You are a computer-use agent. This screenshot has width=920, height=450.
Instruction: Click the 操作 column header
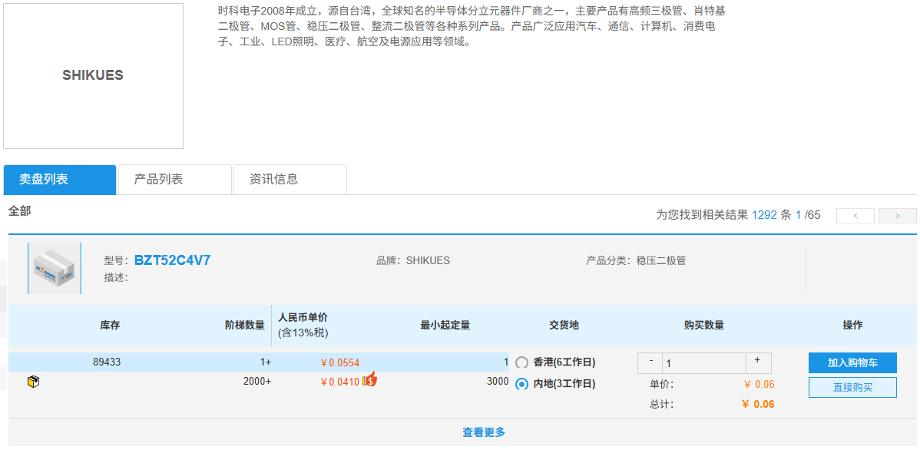[x=852, y=325]
